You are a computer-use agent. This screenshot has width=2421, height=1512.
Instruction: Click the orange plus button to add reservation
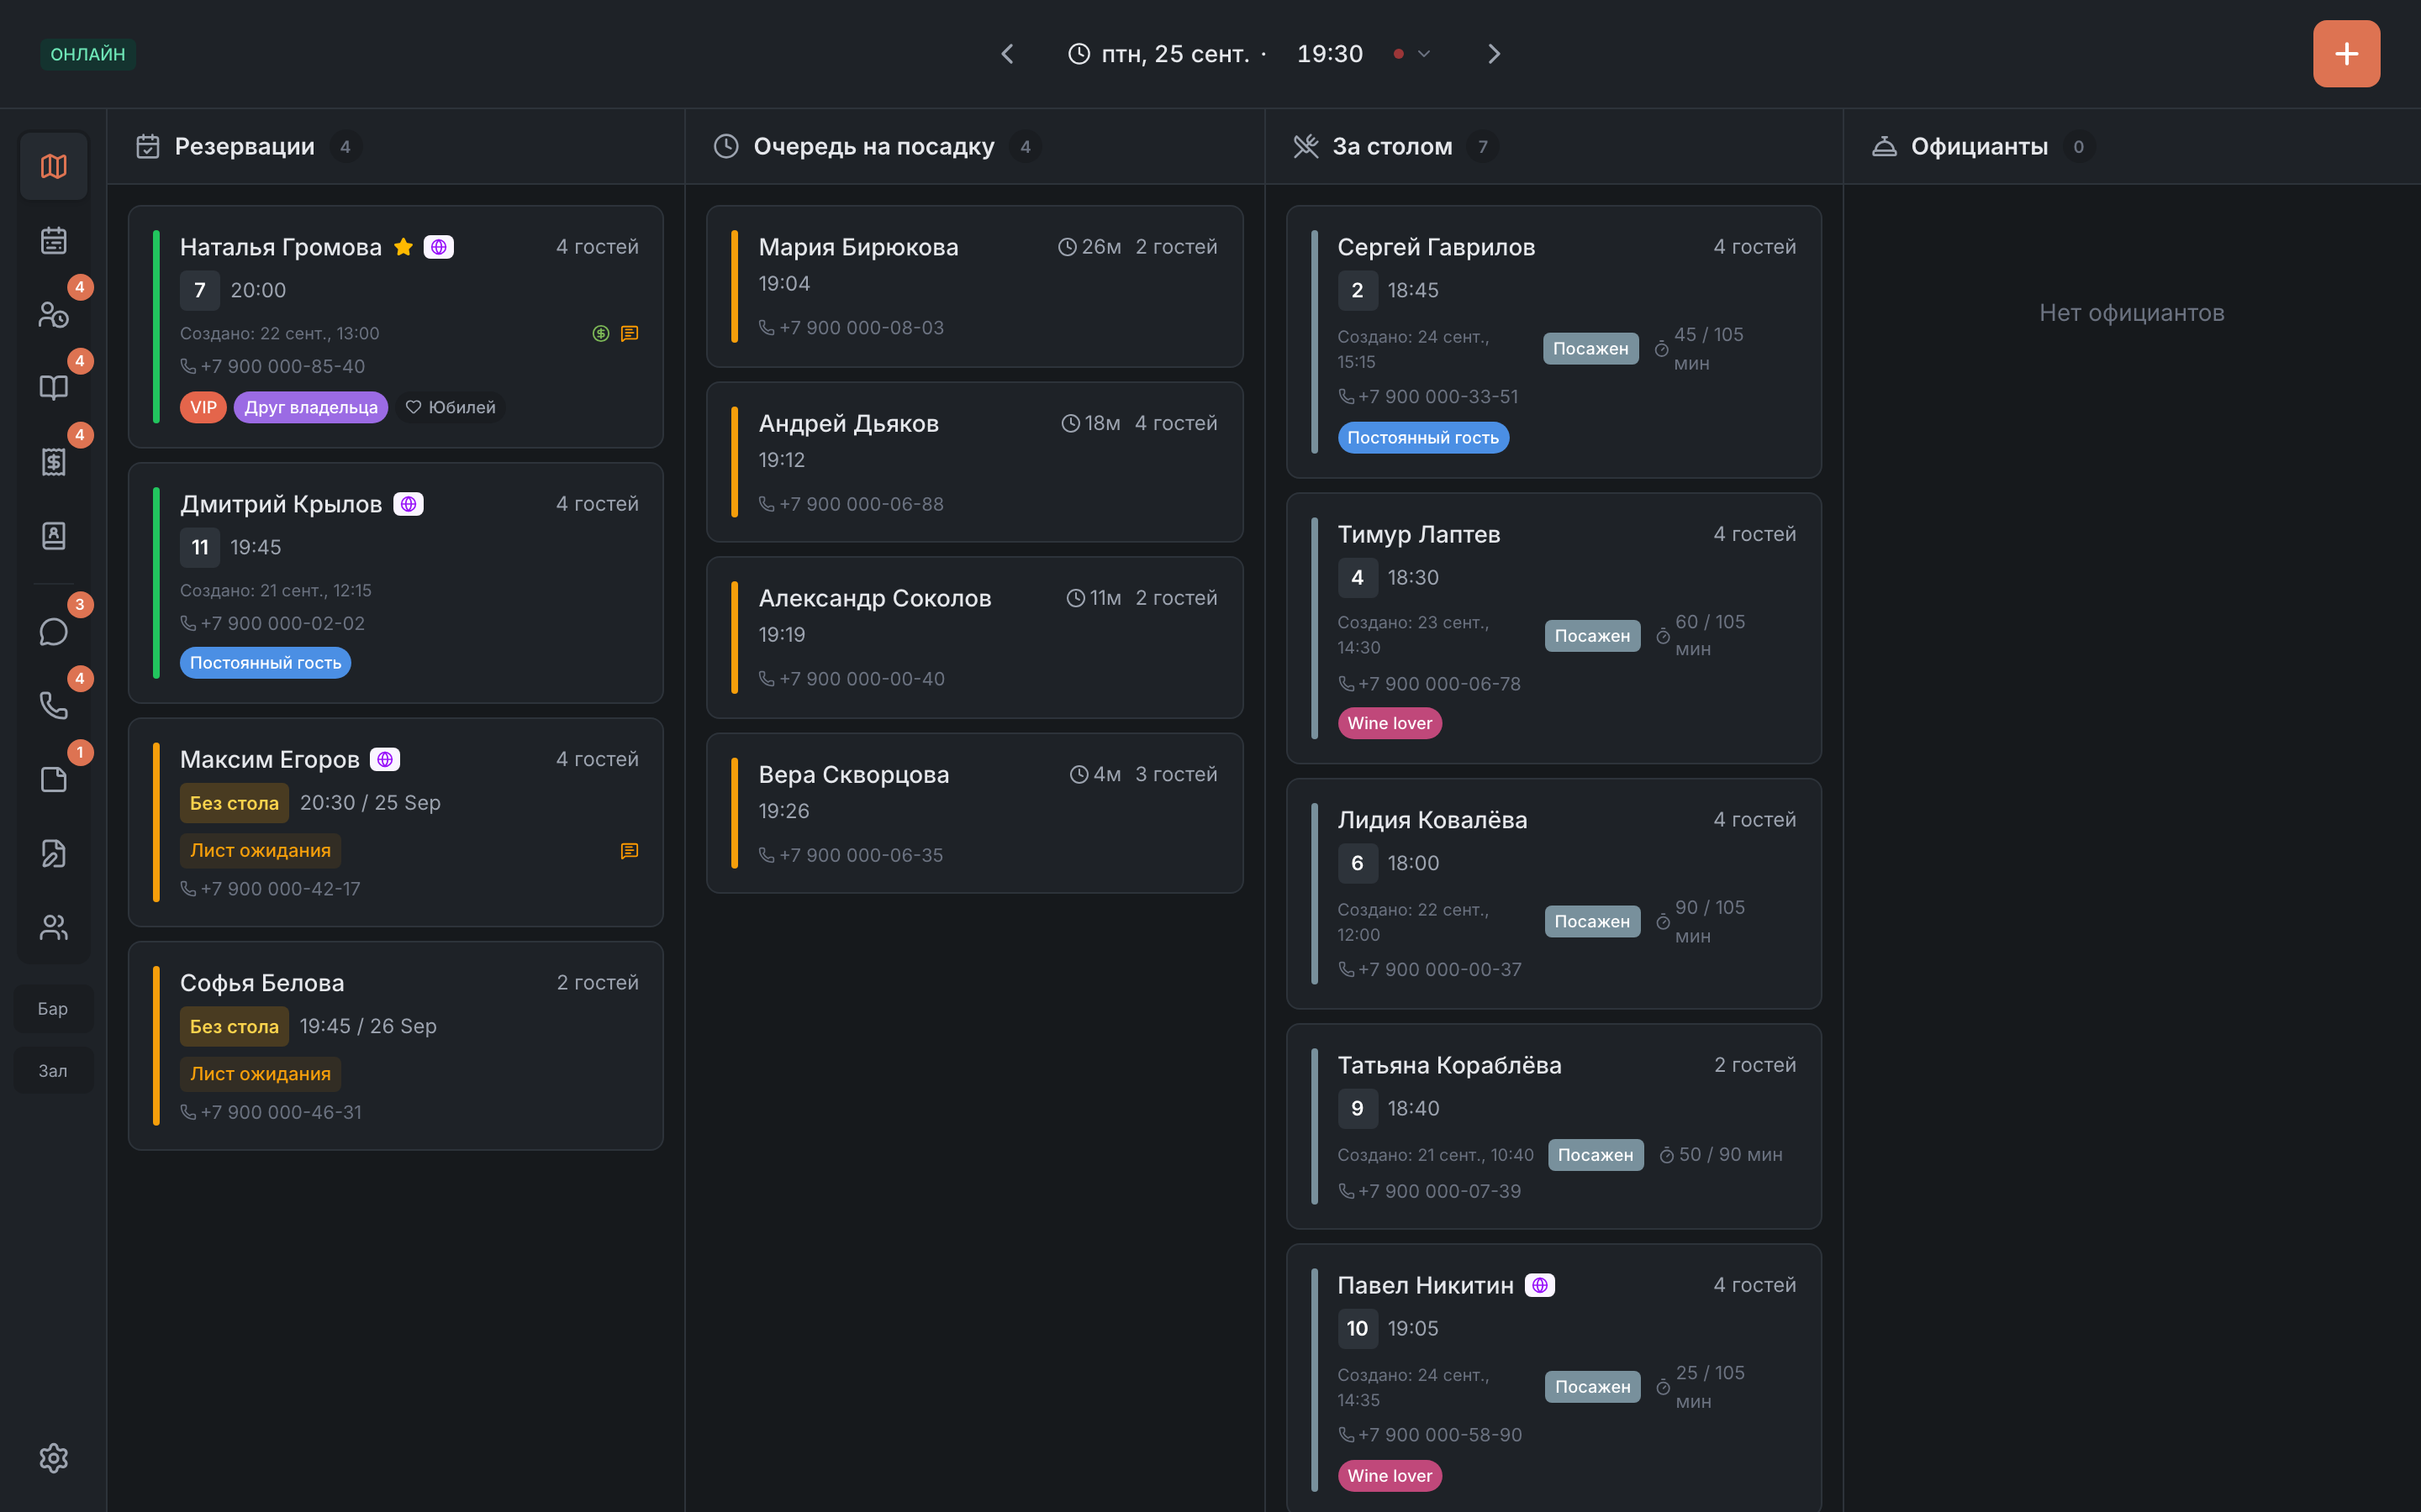(2346, 54)
